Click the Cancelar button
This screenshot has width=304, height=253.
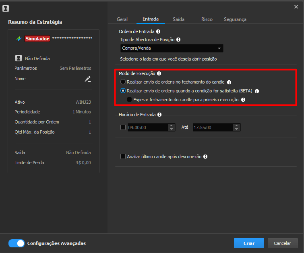click(x=283, y=243)
